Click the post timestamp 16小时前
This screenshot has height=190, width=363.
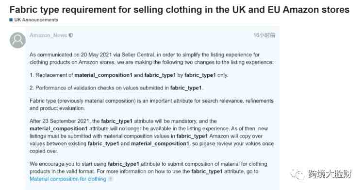pyautogui.click(x=264, y=35)
